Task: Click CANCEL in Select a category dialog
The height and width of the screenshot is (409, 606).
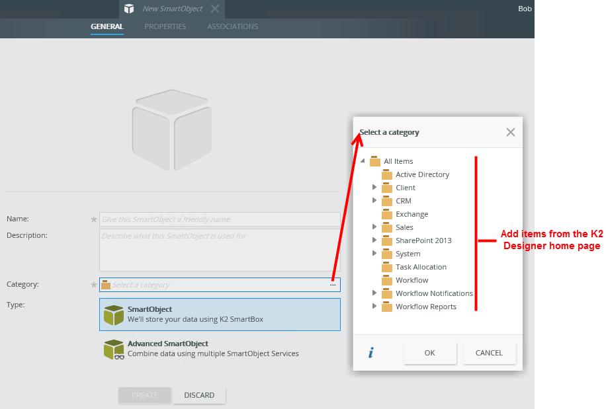Action: [489, 353]
